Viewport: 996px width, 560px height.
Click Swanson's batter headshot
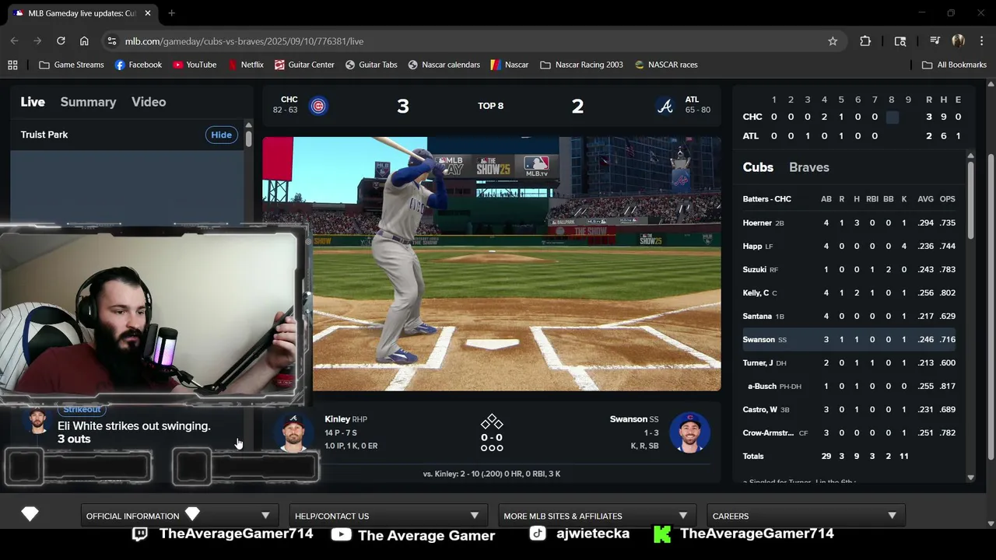click(x=689, y=432)
